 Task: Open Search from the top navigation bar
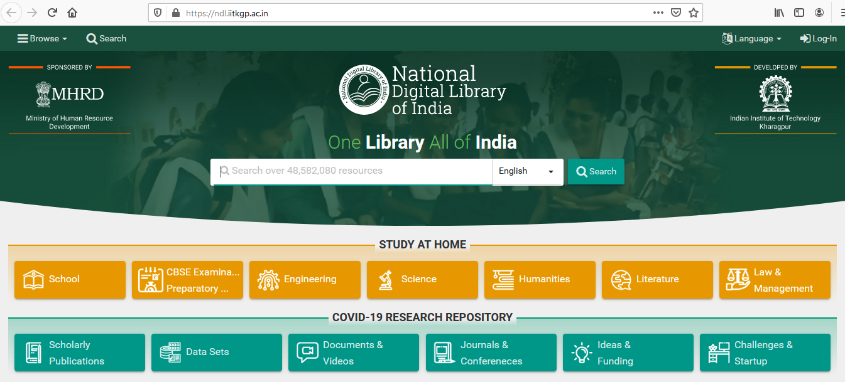106,38
